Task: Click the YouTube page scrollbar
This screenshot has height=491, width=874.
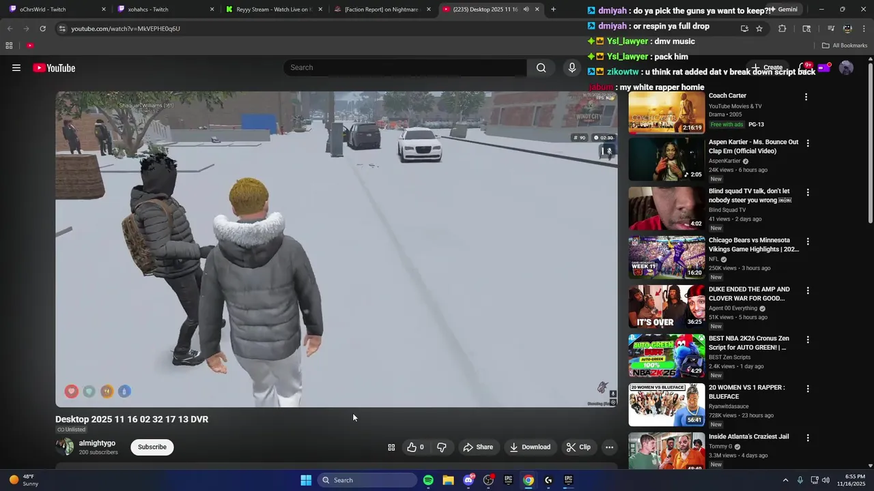Action: tap(870, 142)
